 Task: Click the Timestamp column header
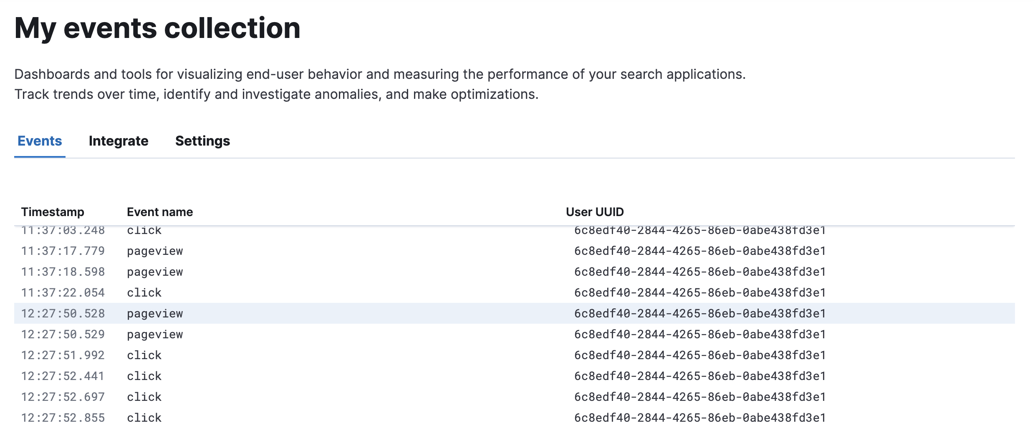pyautogui.click(x=53, y=212)
